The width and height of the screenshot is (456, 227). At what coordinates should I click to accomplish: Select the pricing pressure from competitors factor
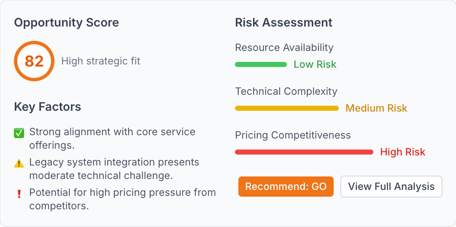(122, 199)
